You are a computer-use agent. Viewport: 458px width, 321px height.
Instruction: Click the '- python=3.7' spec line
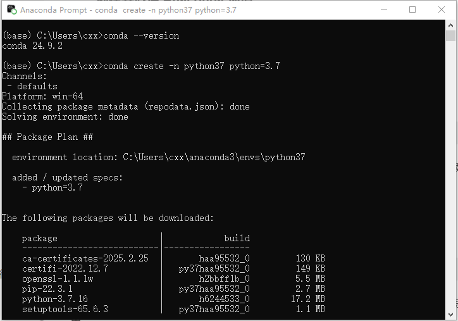(x=53, y=187)
